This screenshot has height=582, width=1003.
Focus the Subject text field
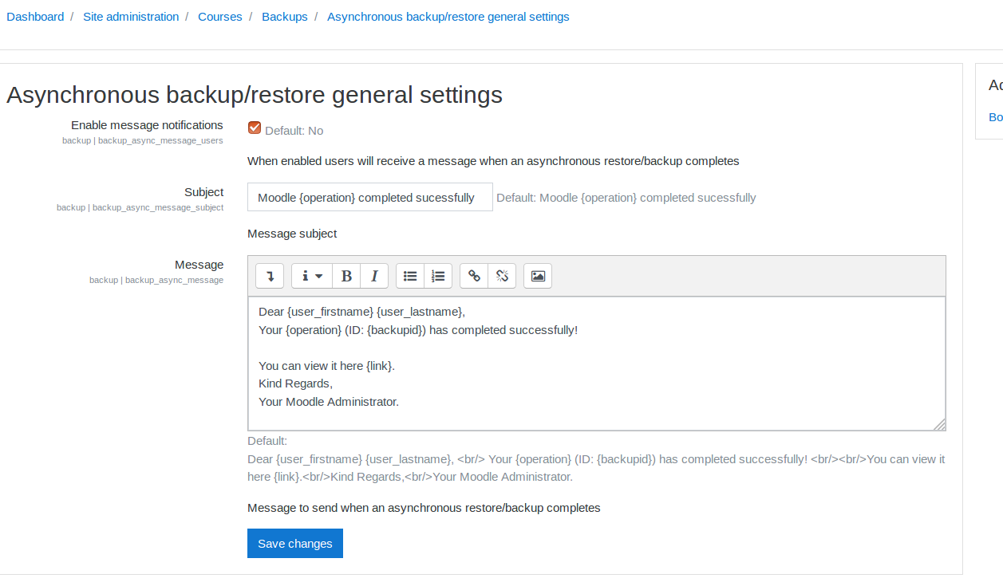click(370, 198)
